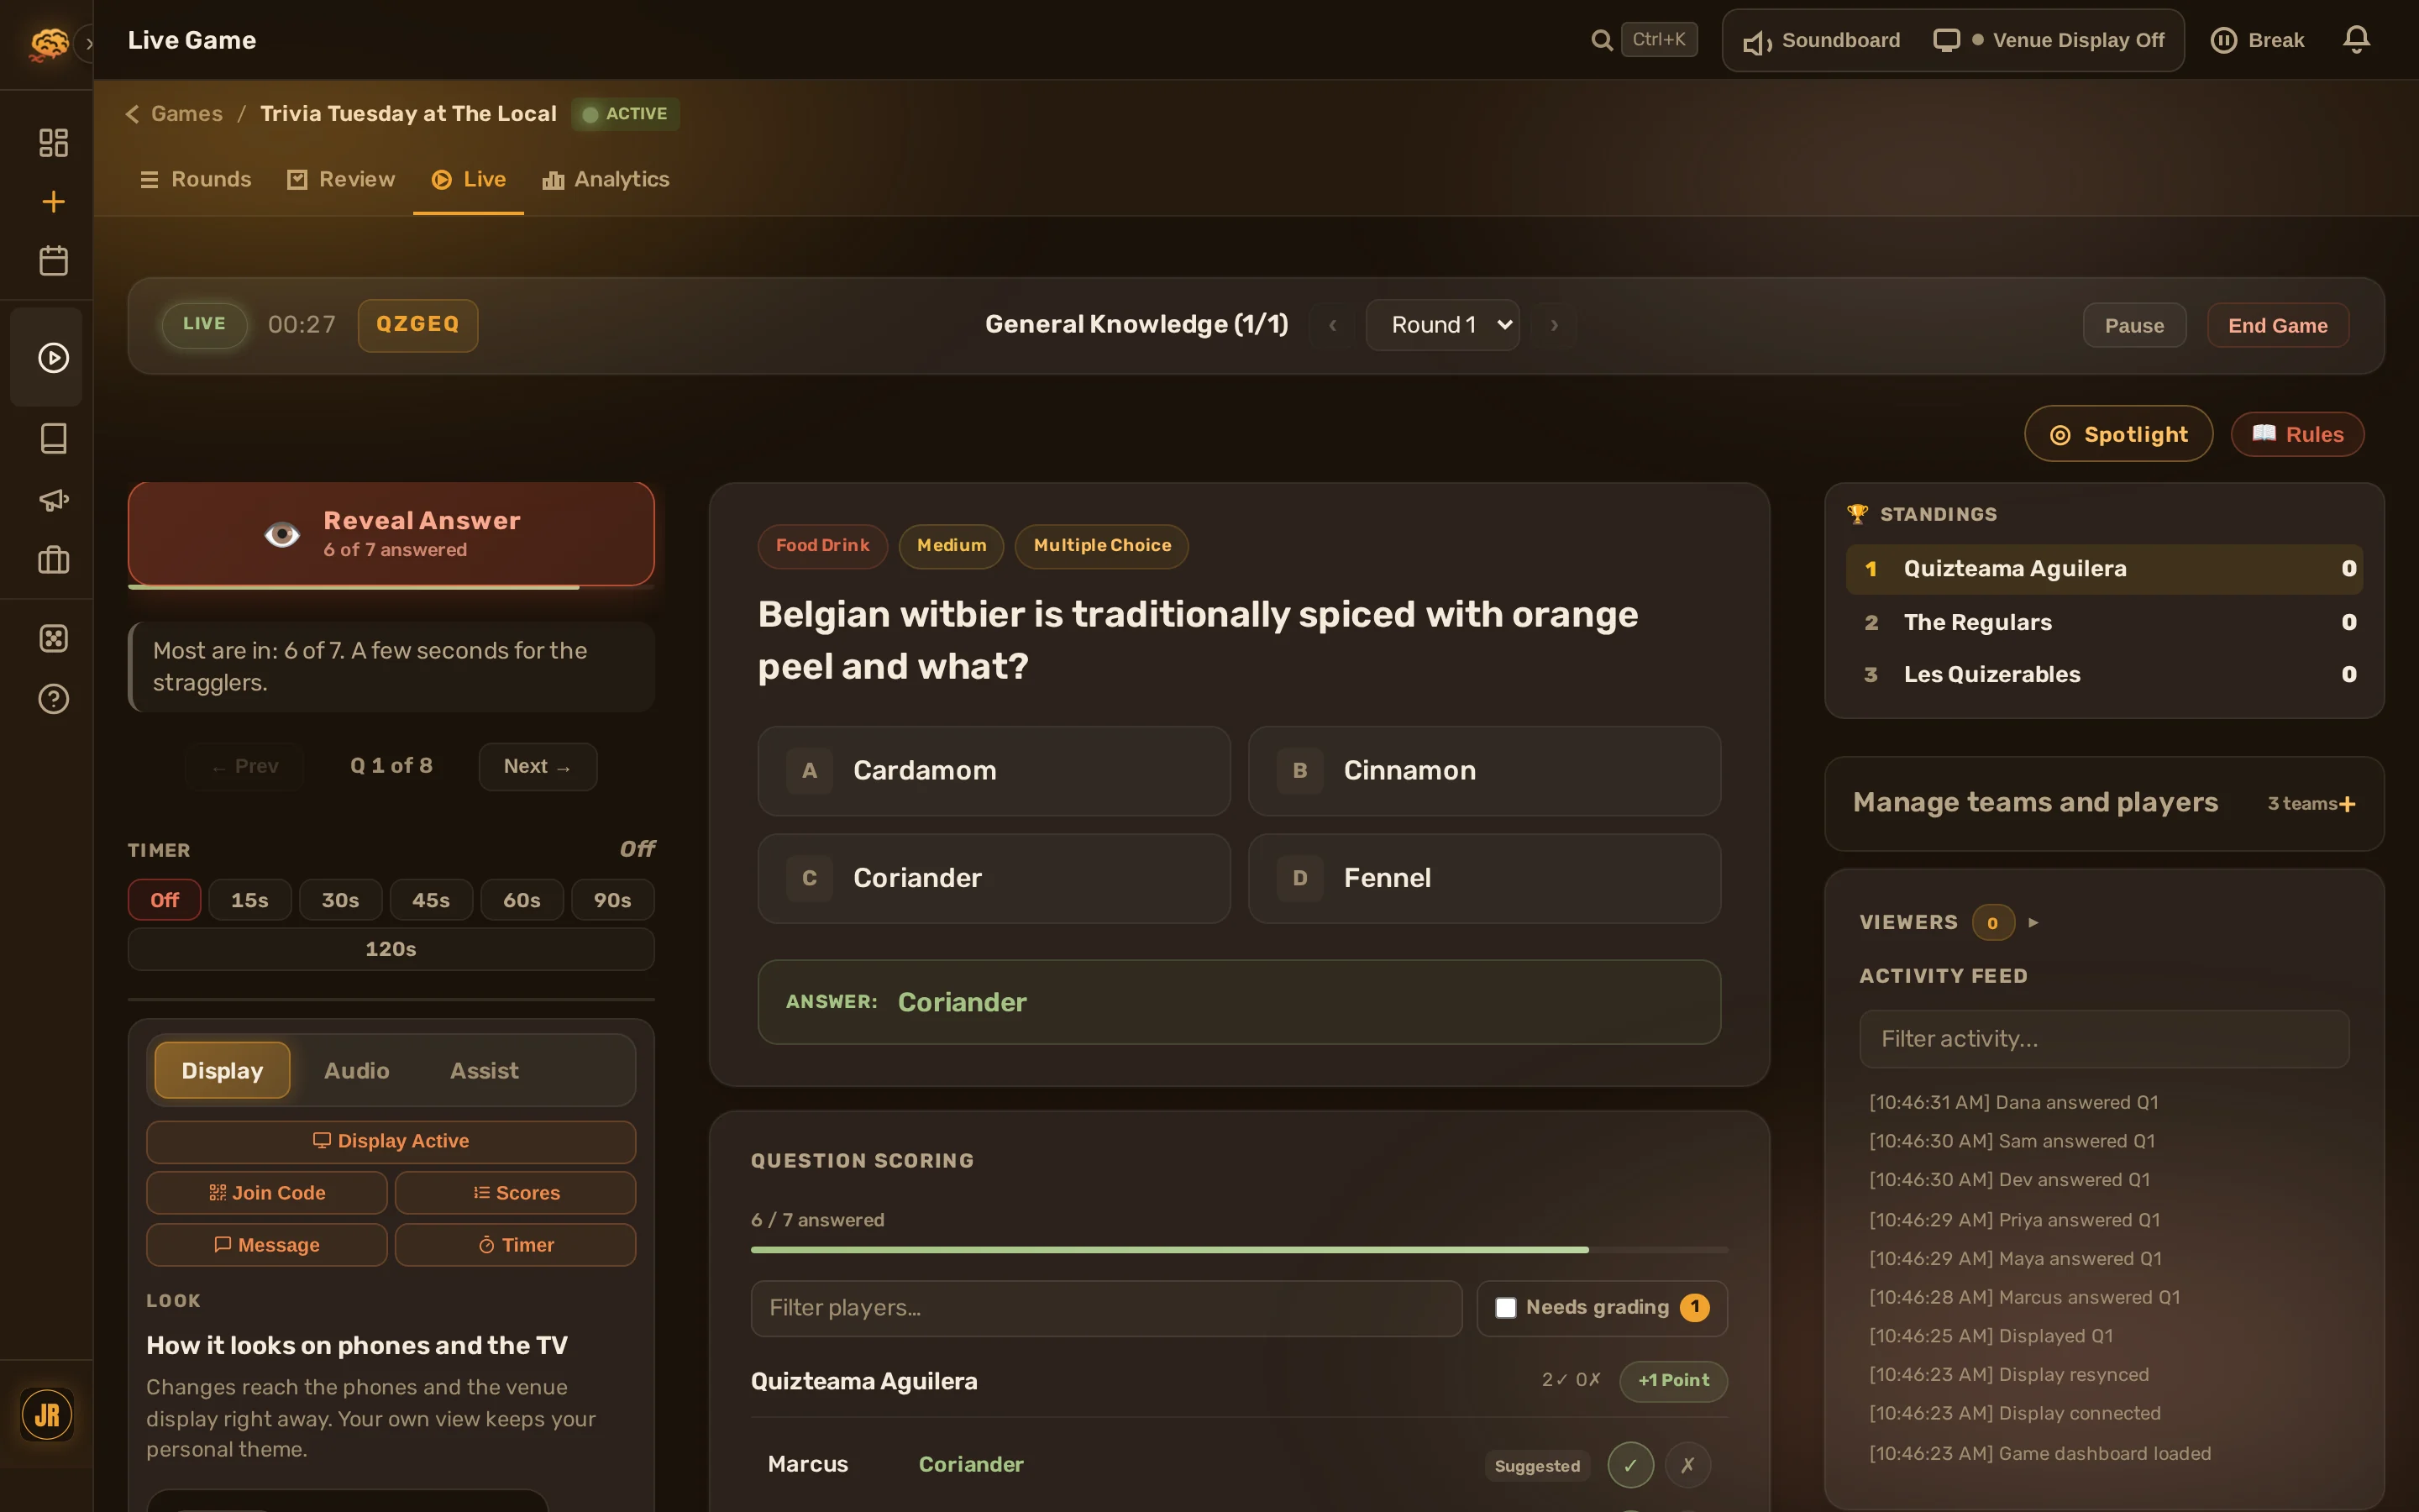
Task: Go to next round with right chevron
Action: click(x=1555, y=325)
